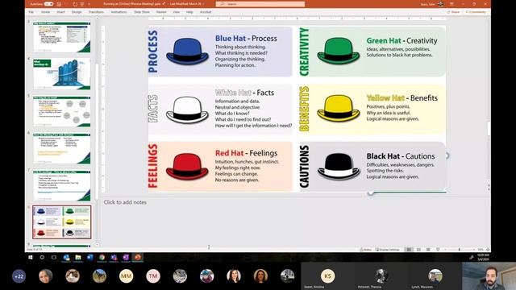The image size is (516, 290).
Task: Open Outlook from the taskbar
Action: tap(66, 258)
